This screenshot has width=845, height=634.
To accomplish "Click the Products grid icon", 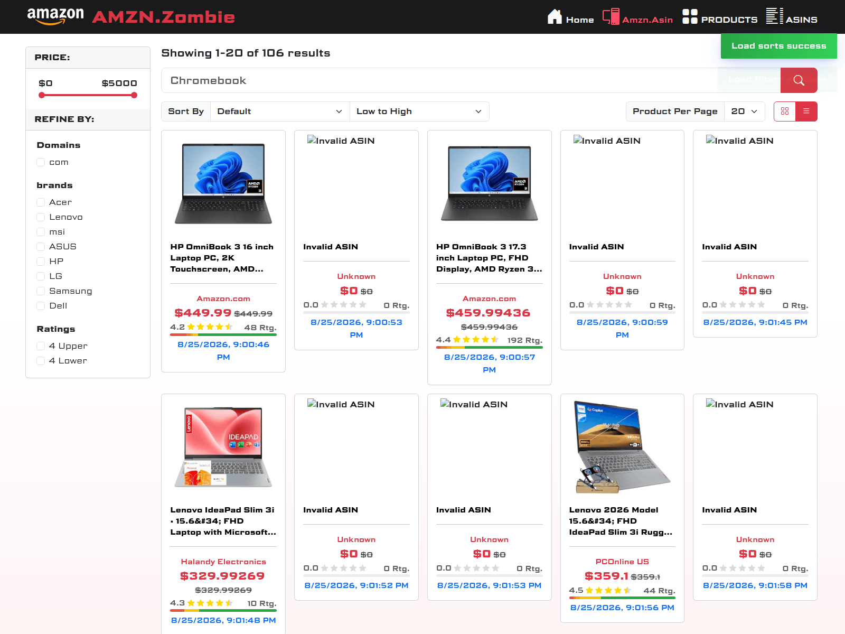I will (690, 16).
